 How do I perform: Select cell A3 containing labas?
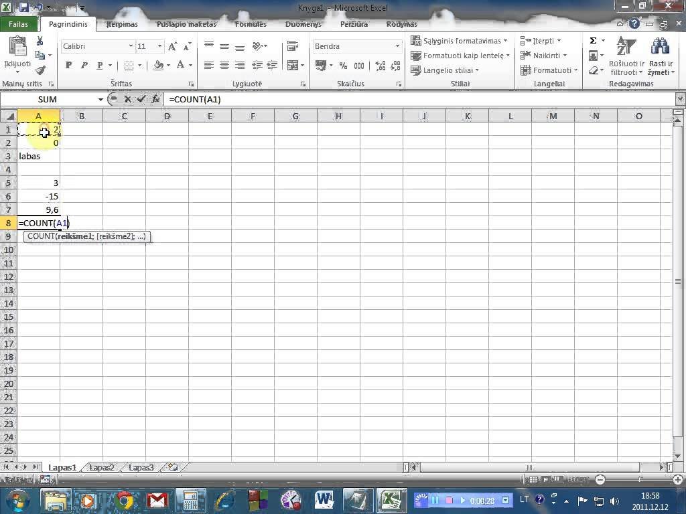[x=38, y=156]
